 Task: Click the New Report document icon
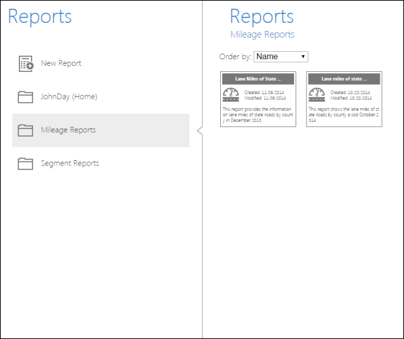click(x=26, y=64)
